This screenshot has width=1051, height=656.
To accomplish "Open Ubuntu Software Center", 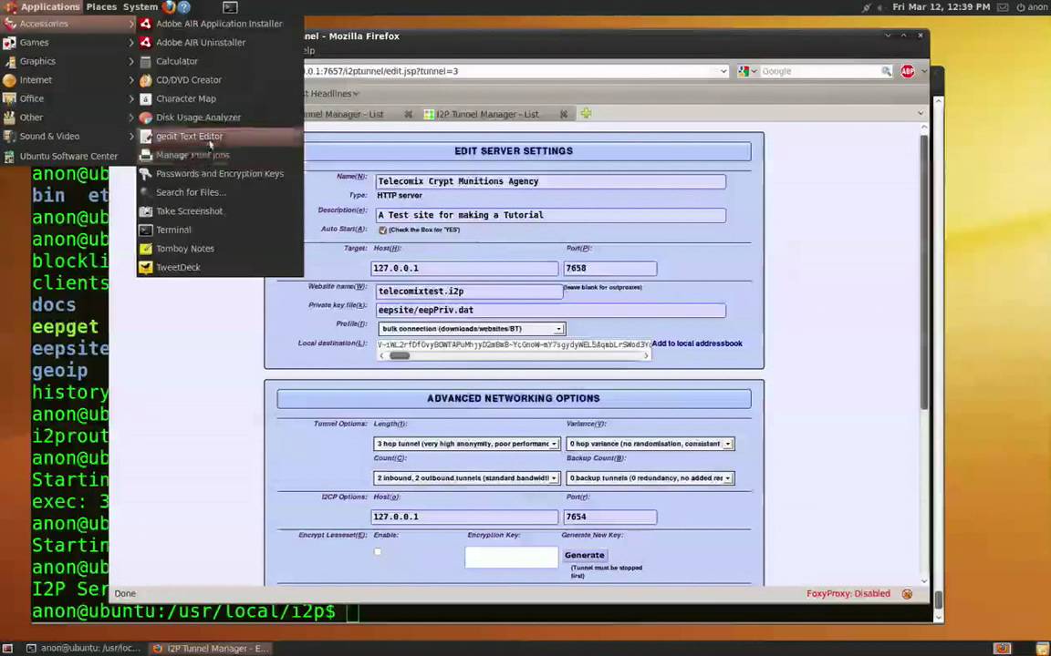I will click(68, 156).
